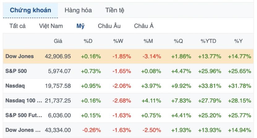Viewport: 257px width, 138px height.
Task: Click the S&P 500 Futures row
Action: coord(24,116)
